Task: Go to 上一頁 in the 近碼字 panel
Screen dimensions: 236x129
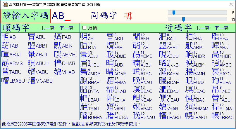Action: point(202,28)
